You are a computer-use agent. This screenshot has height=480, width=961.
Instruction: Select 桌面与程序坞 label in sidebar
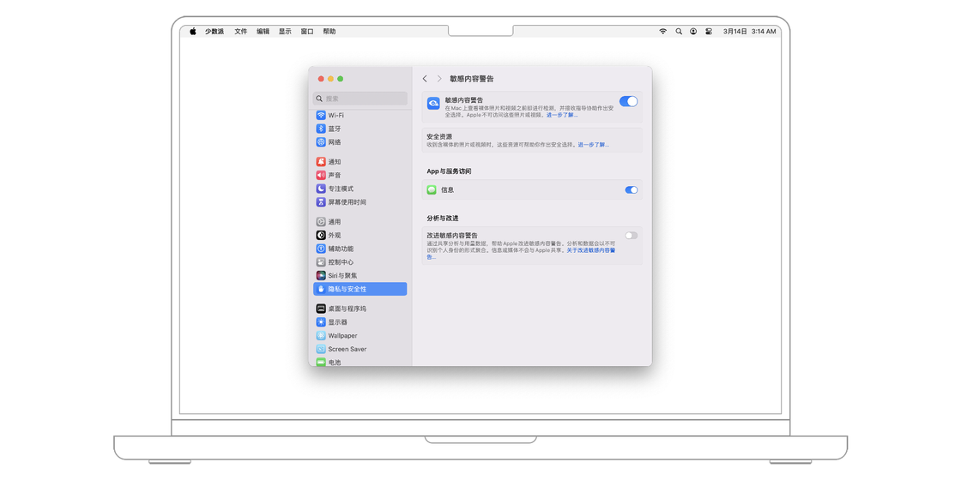point(347,309)
